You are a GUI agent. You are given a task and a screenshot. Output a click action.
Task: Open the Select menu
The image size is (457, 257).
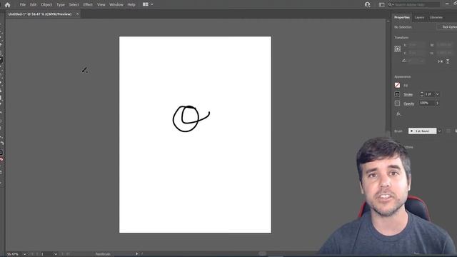click(74, 5)
